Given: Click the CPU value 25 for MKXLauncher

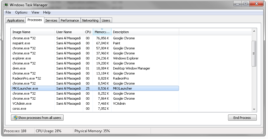Looking at the screenshot, I should coord(88,88).
